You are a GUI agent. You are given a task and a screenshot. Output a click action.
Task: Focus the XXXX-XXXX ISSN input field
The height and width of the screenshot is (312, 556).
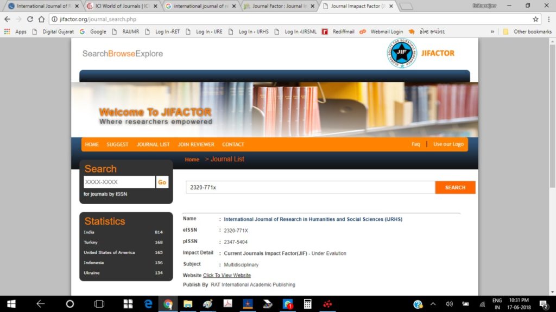click(x=119, y=182)
